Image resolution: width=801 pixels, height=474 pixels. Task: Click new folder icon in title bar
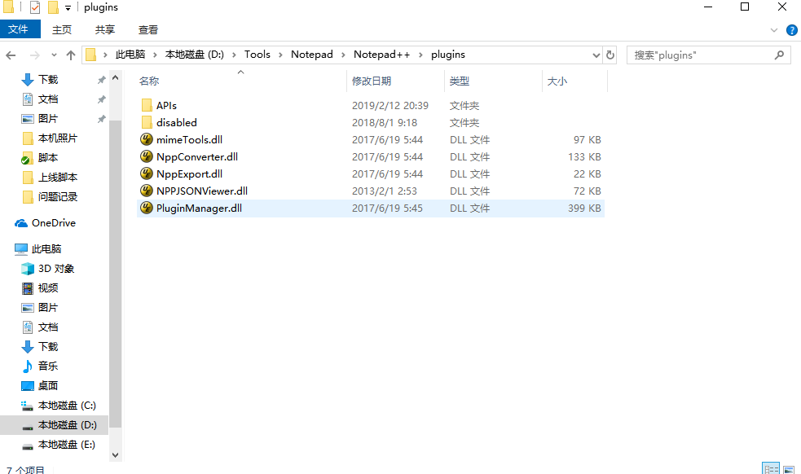(x=53, y=7)
